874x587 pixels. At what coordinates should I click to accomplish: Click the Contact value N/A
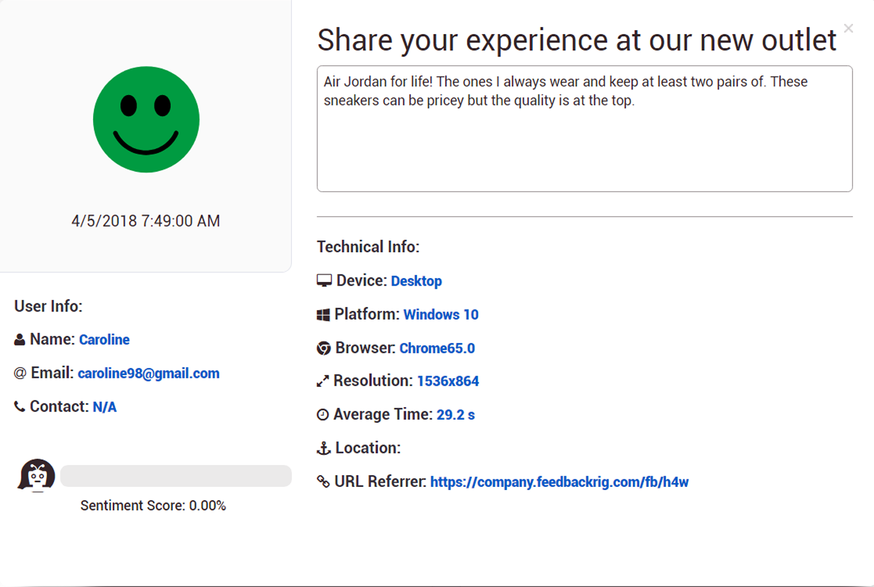coord(104,407)
